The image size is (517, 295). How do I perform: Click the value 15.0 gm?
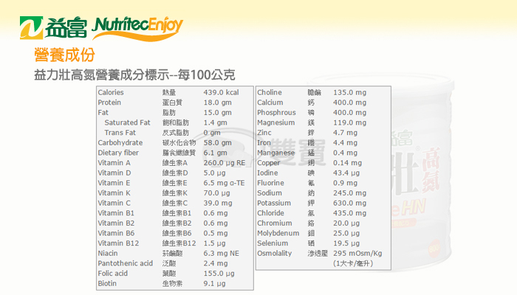click(218, 113)
